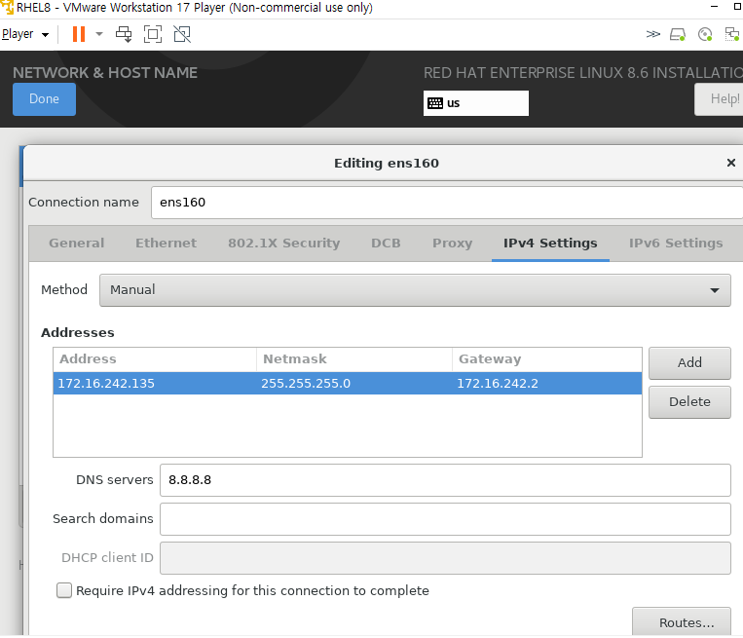Click the blue Done button
743x638 pixels.
click(x=44, y=99)
